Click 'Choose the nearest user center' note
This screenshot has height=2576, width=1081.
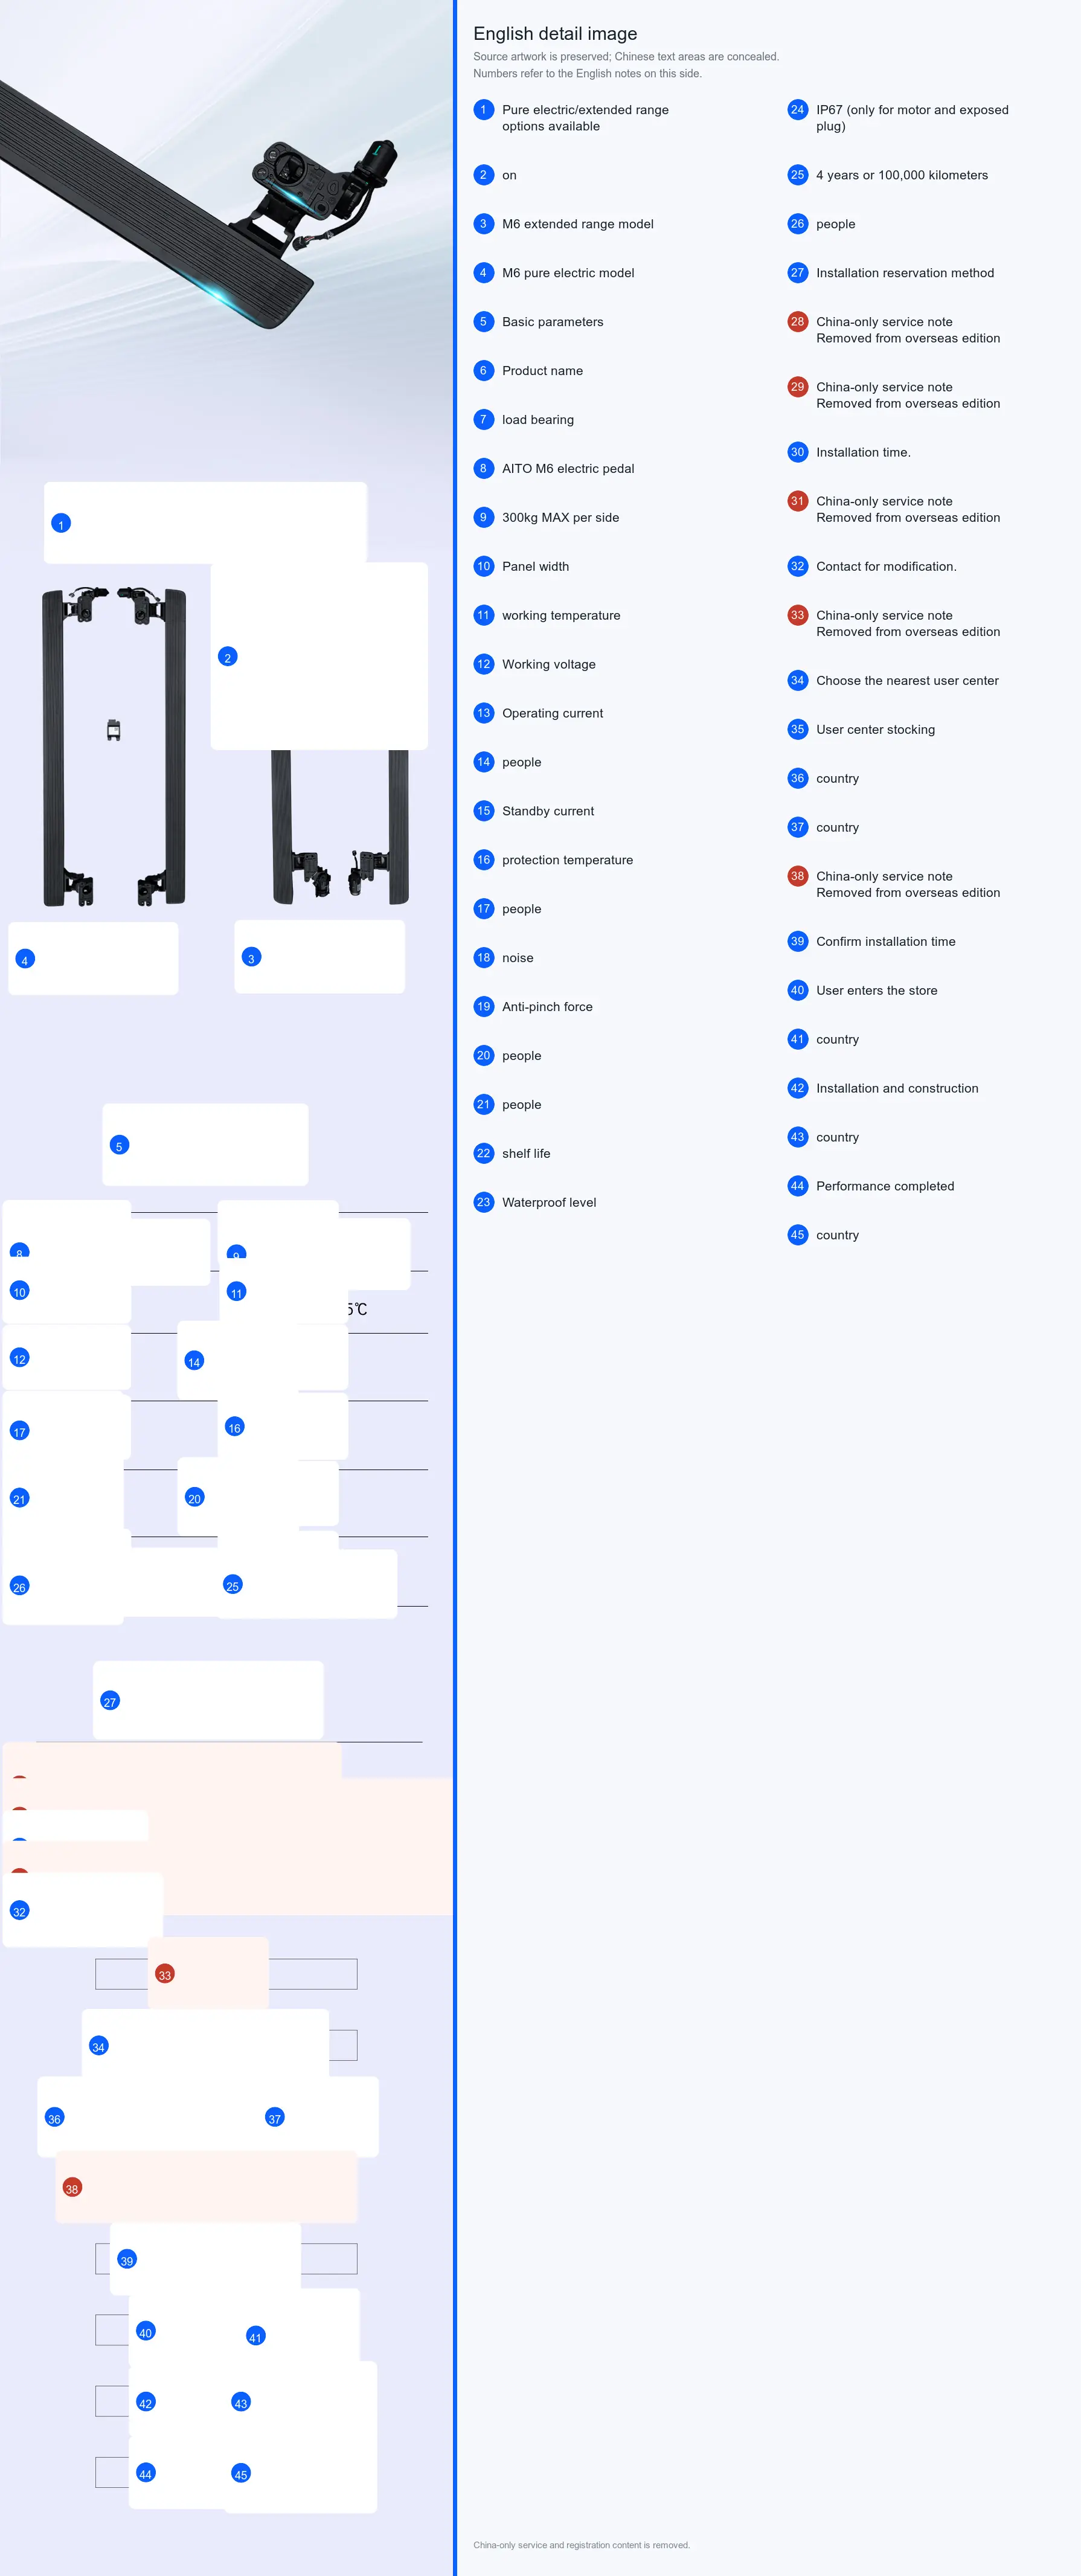pos(907,681)
